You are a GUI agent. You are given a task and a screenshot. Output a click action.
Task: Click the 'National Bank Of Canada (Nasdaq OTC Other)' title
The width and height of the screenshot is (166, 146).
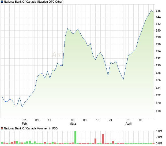click(34, 2)
